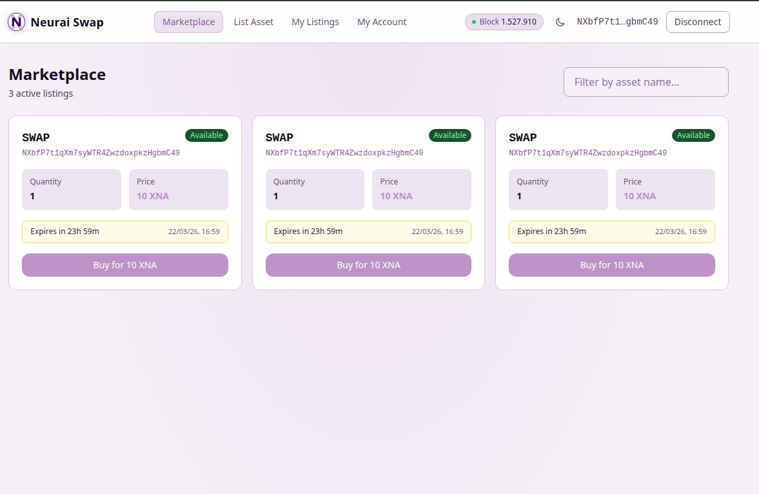Click the 3 active listings text
The height and width of the screenshot is (494, 759).
point(41,94)
